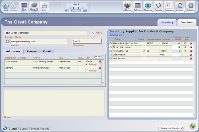Delete the Main Office address row
This screenshot has width=199, height=132.
[x=100, y=62]
